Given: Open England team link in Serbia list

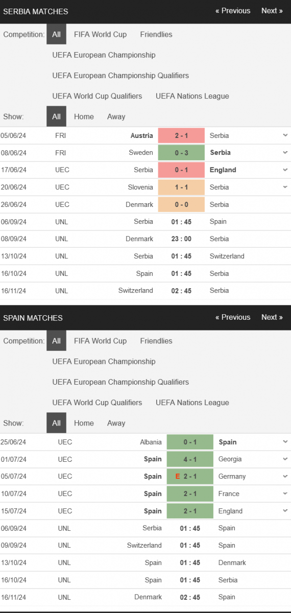Looking at the screenshot, I should (x=223, y=170).
